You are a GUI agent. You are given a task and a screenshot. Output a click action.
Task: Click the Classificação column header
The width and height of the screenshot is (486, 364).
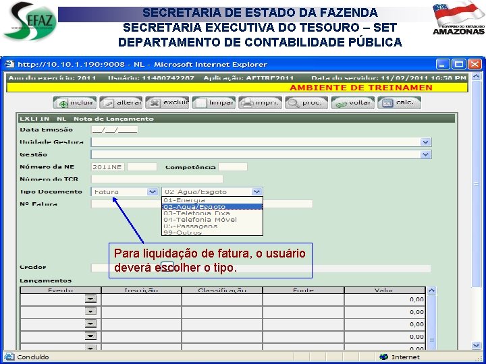(x=222, y=290)
